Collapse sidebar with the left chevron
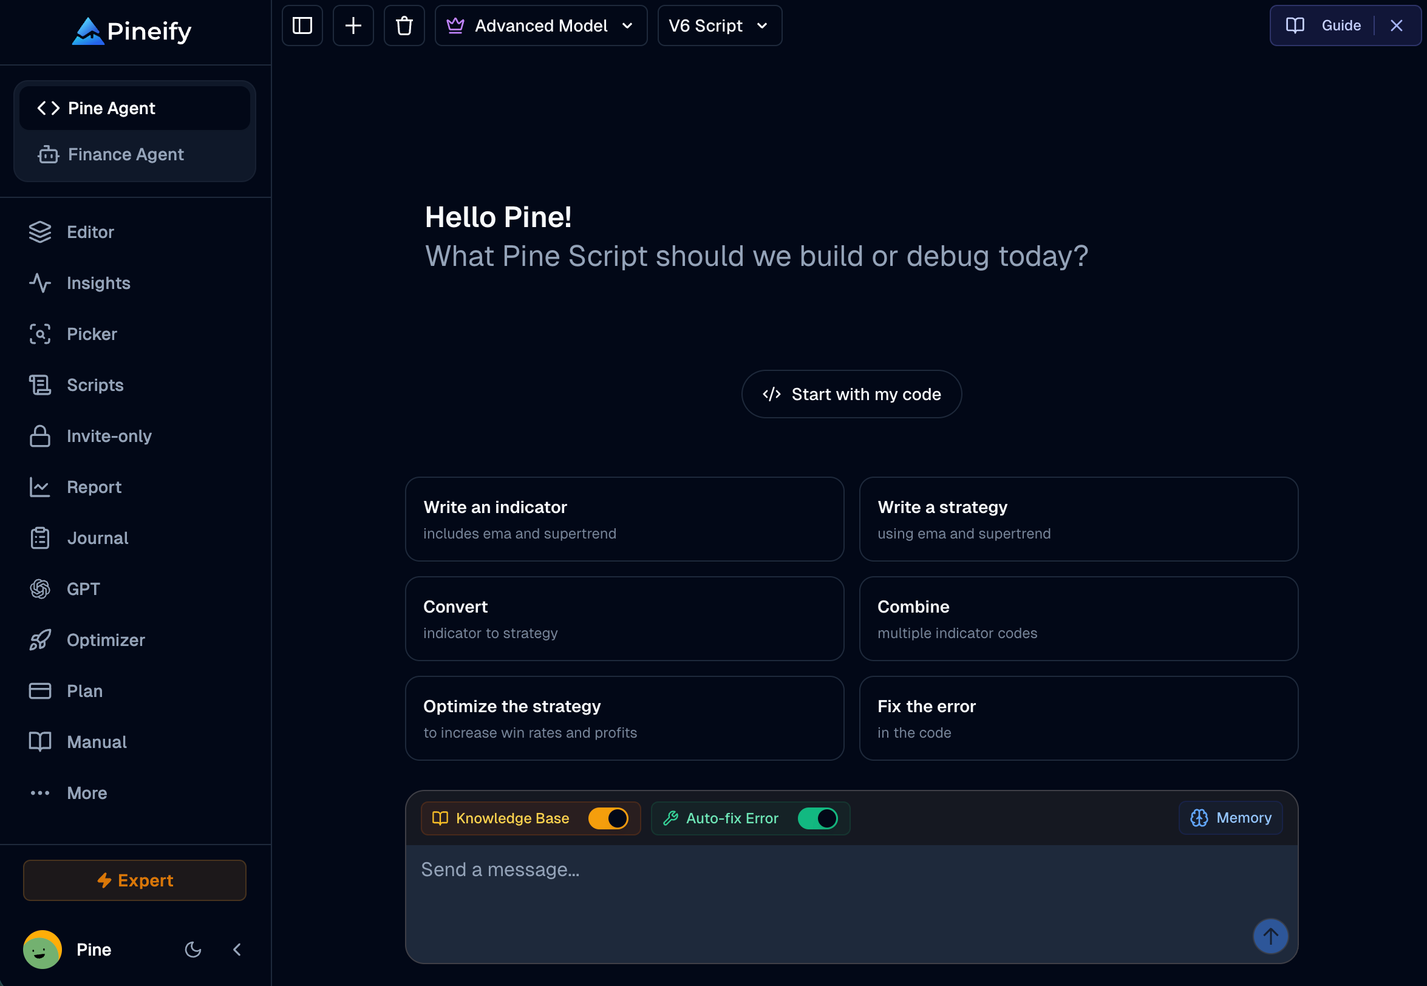1427x986 pixels. [x=237, y=949]
